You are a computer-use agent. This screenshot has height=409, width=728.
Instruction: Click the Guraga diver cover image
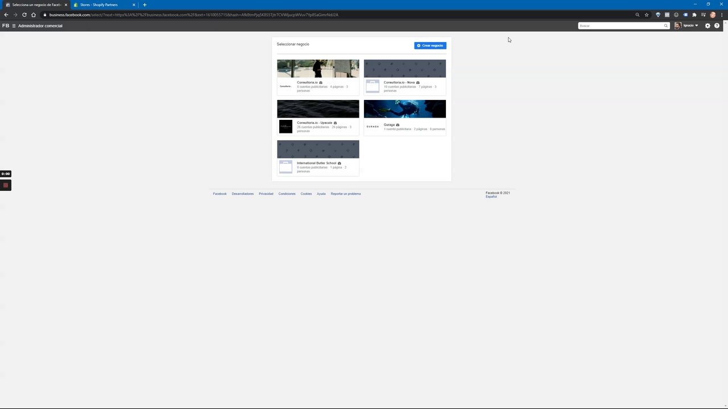coord(405,109)
